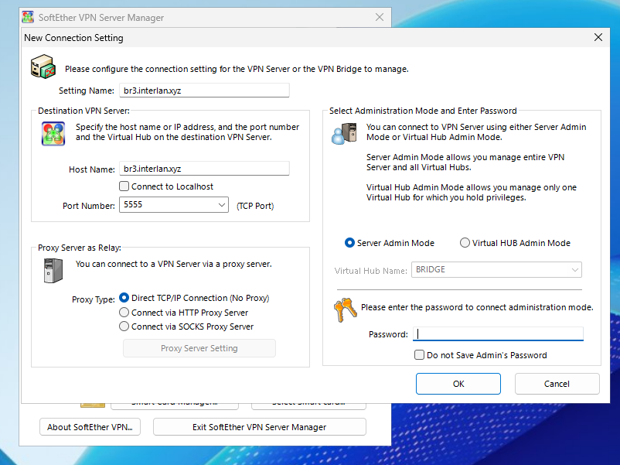Select Virtual HUB Admin Mode
The image size is (620, 465).
[465, 243]
